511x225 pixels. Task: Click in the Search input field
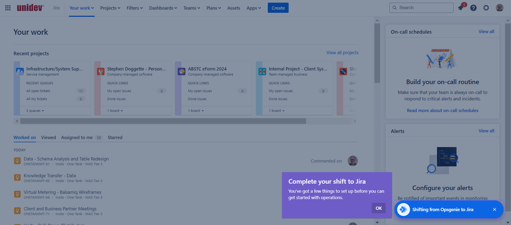pyautogui.click(x=421, y=8)
